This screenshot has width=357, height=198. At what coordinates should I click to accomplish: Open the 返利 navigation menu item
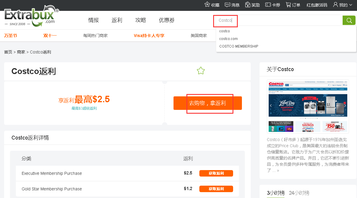(x=117, y=20)
